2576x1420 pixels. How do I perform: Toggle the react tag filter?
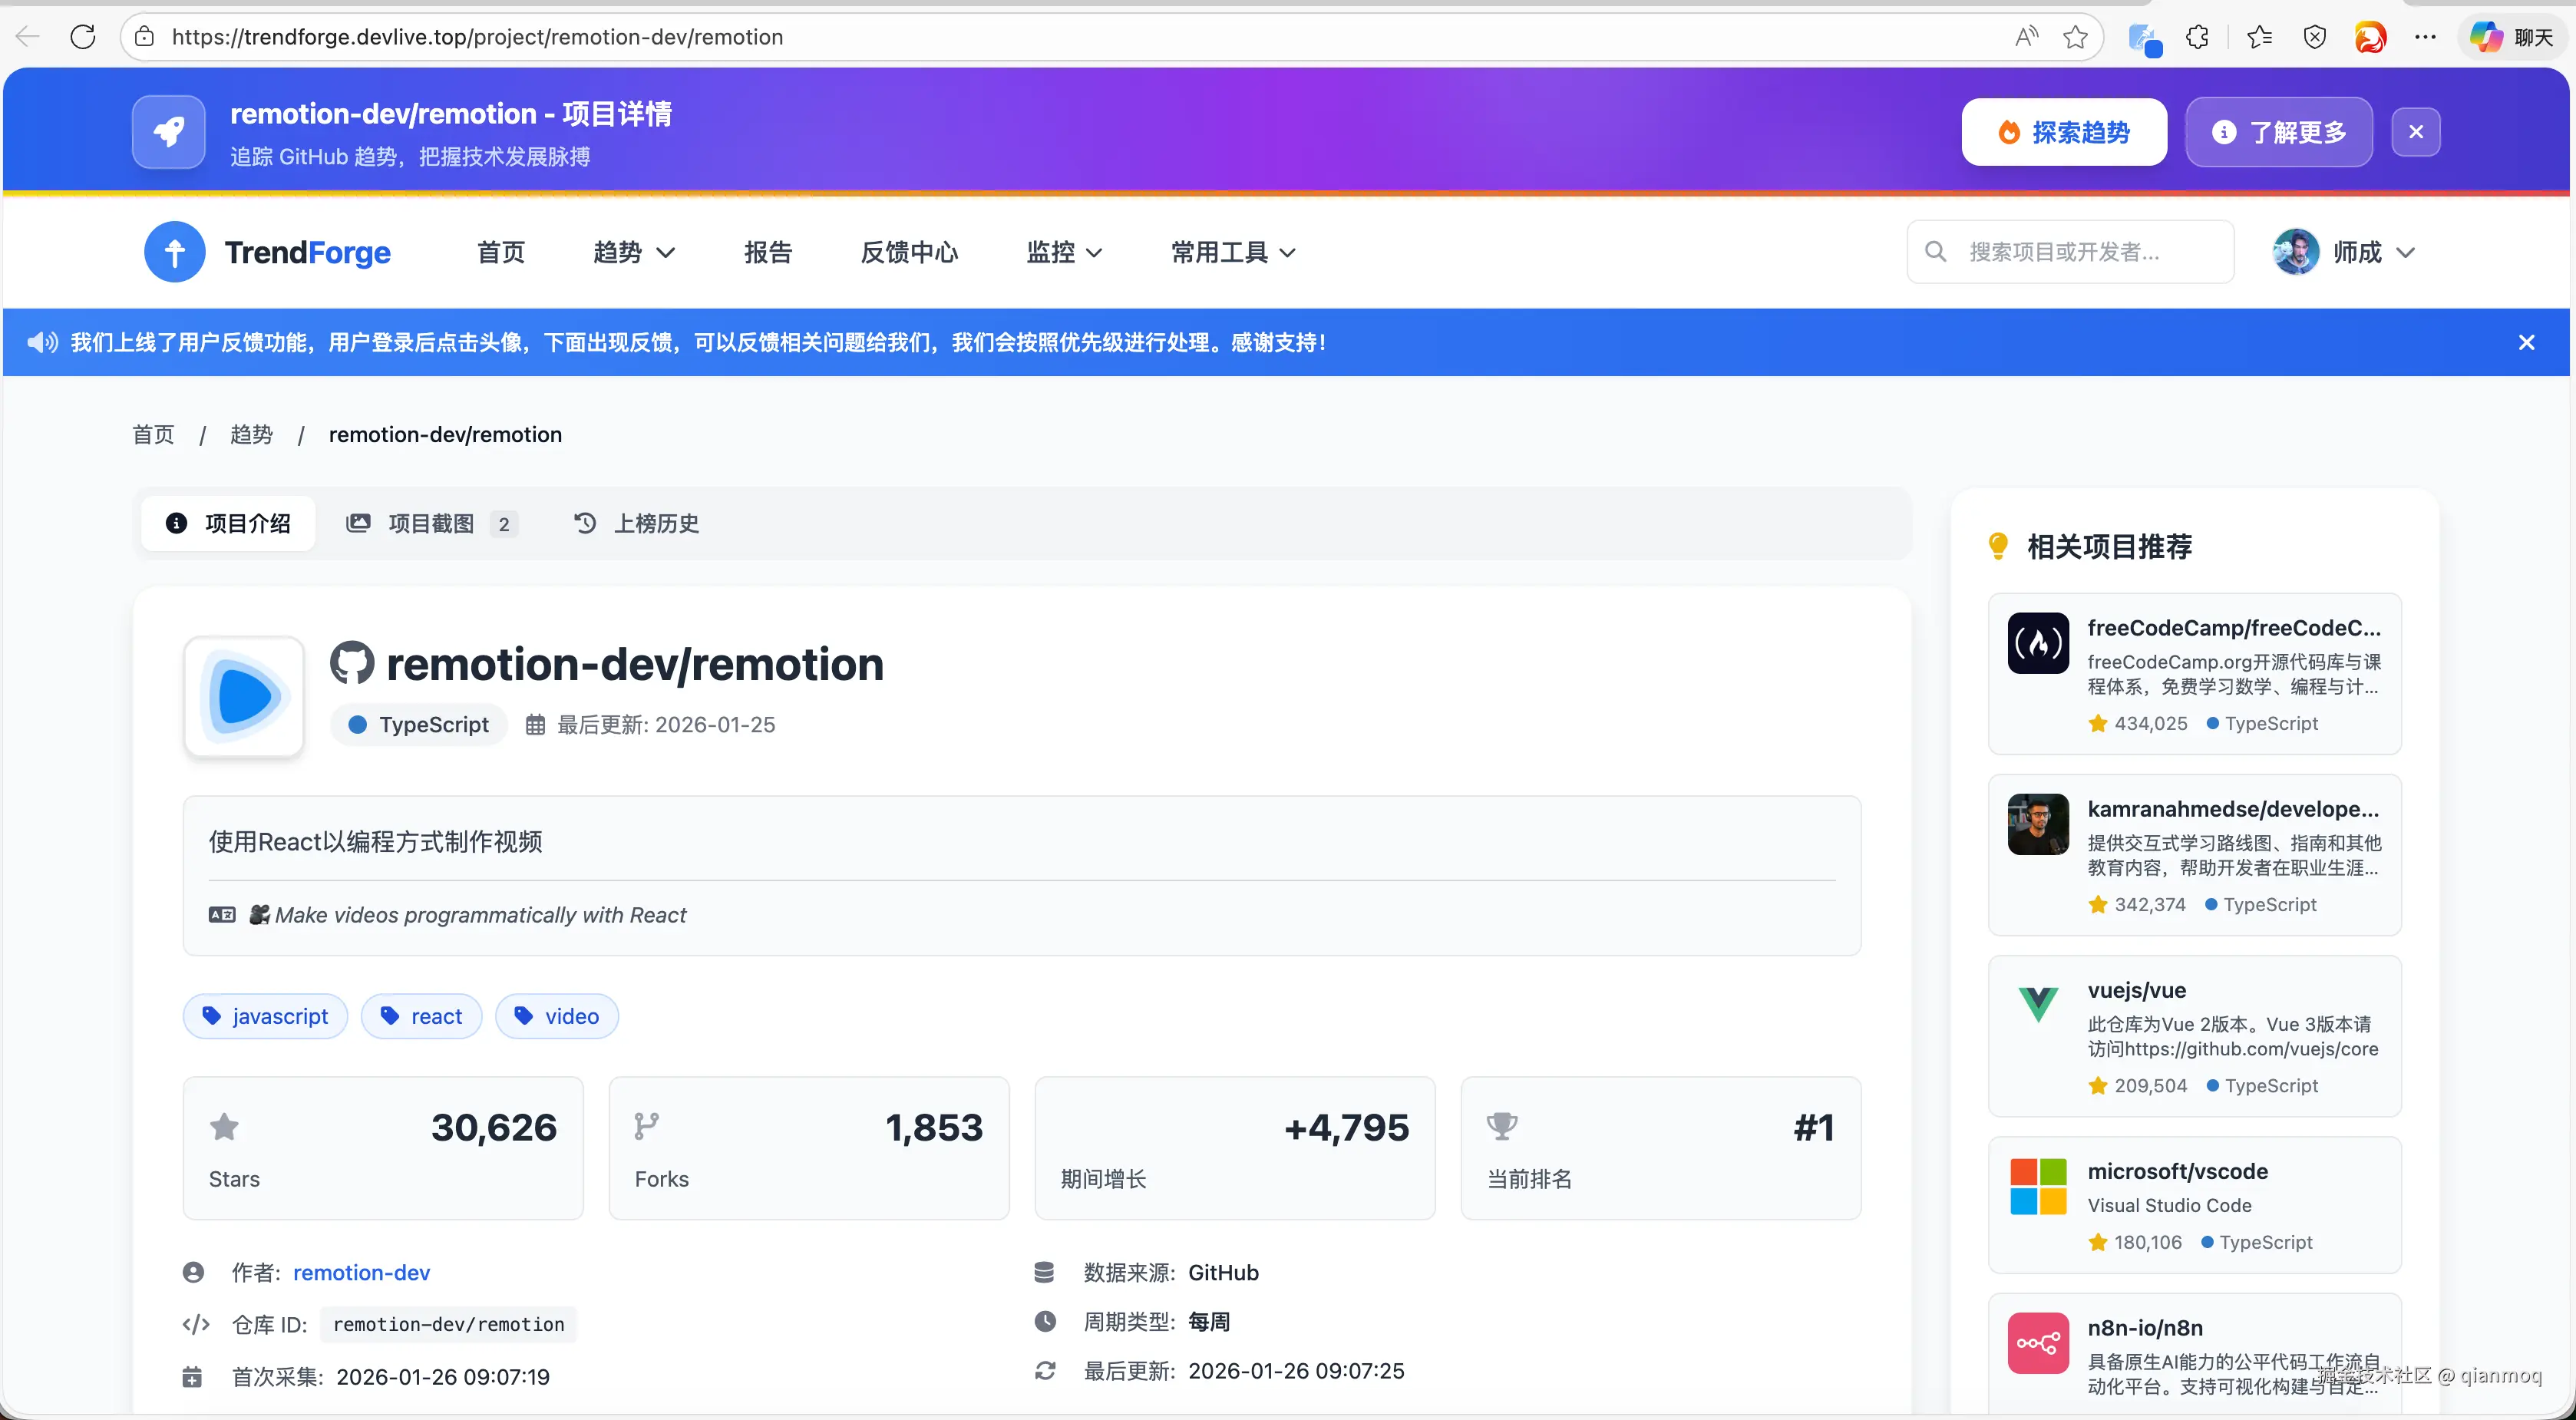tap(421, 1015)
